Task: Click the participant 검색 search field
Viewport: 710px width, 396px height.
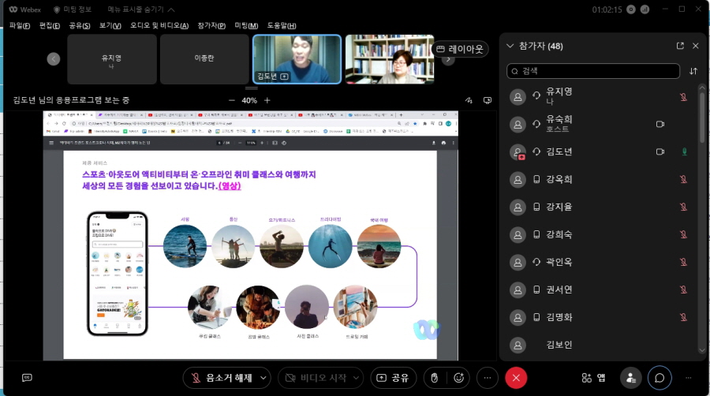Action: [x=593, y=71]
